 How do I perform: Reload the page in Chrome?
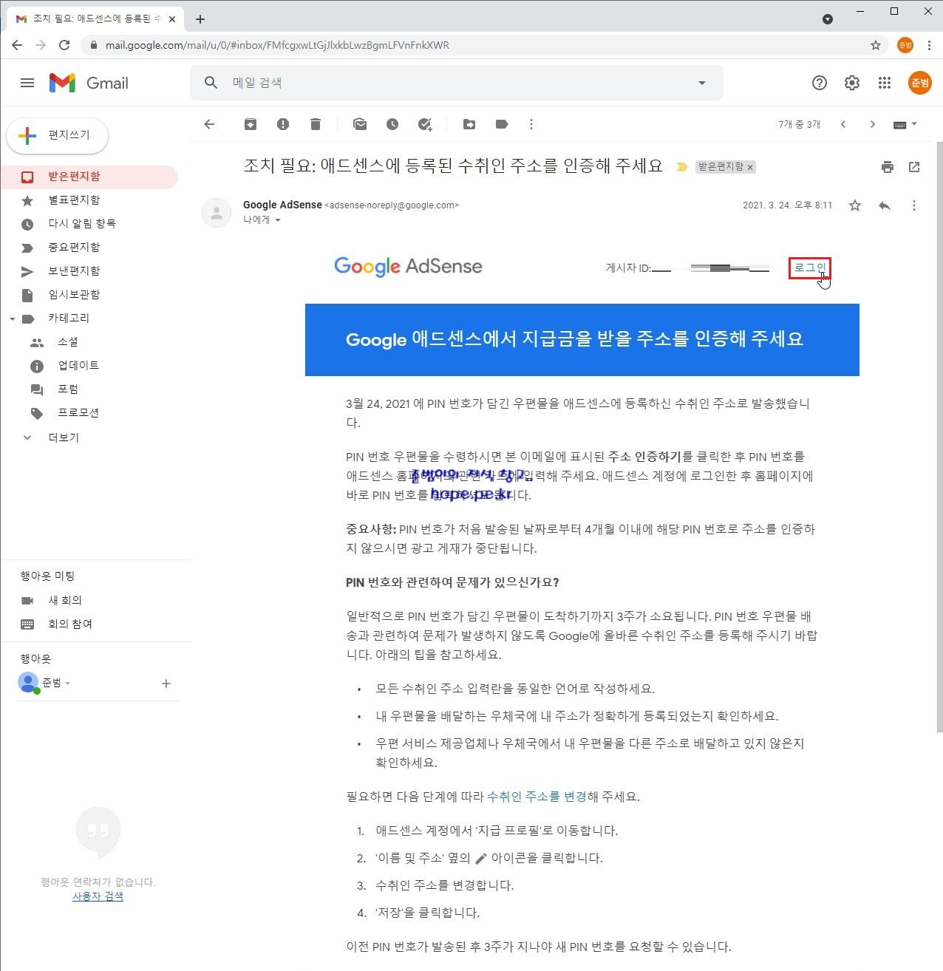pos(64,45)
